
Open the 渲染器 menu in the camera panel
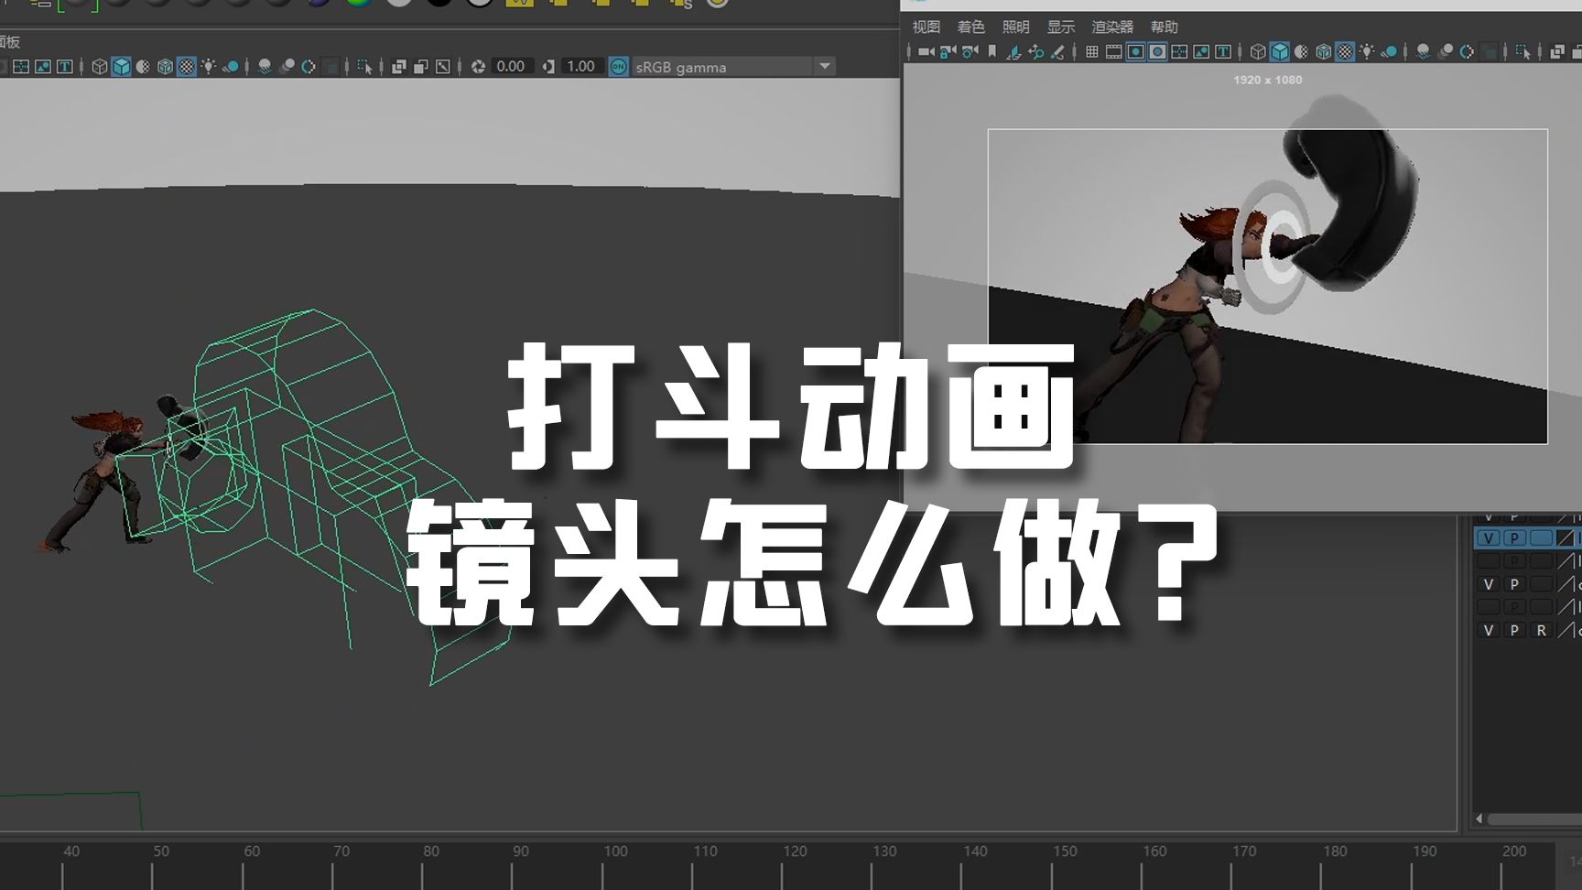(x=1112, y=27)
